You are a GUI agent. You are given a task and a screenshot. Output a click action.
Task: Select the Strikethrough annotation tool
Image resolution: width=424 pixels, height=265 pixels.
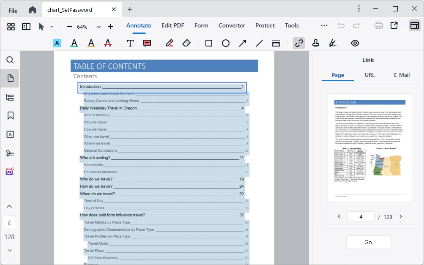coord(108,43)
